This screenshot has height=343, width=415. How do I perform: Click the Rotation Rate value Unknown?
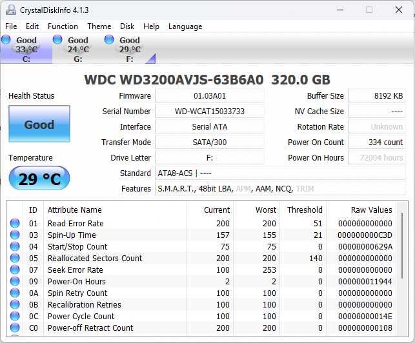(377, 126)
